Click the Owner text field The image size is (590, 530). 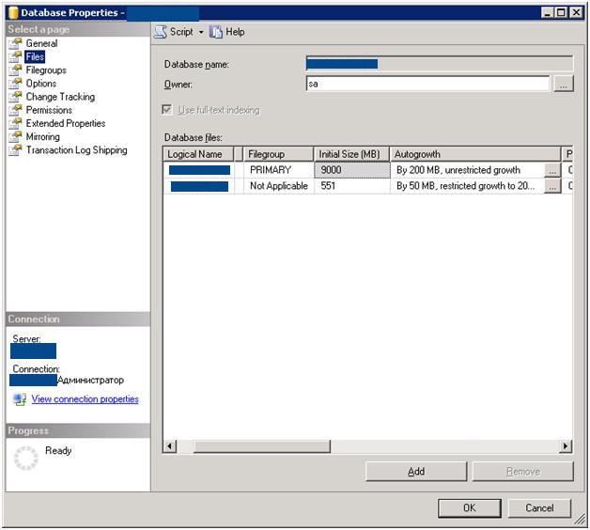tap(427, 85)
